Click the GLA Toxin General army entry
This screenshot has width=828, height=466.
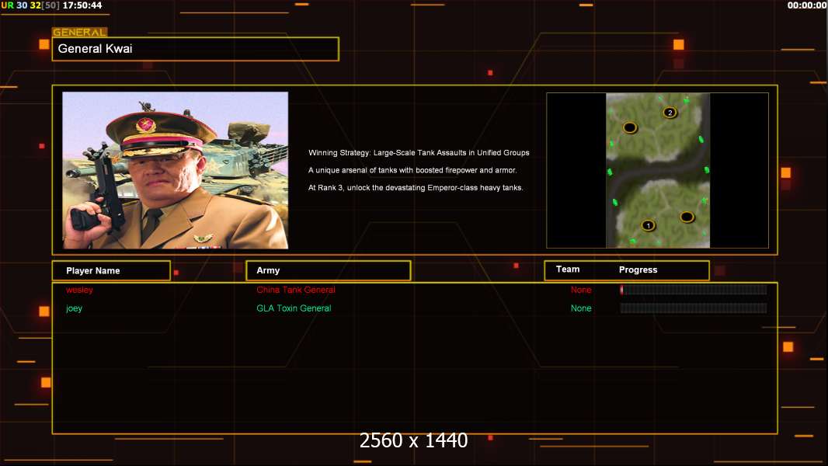pos(294,308)
